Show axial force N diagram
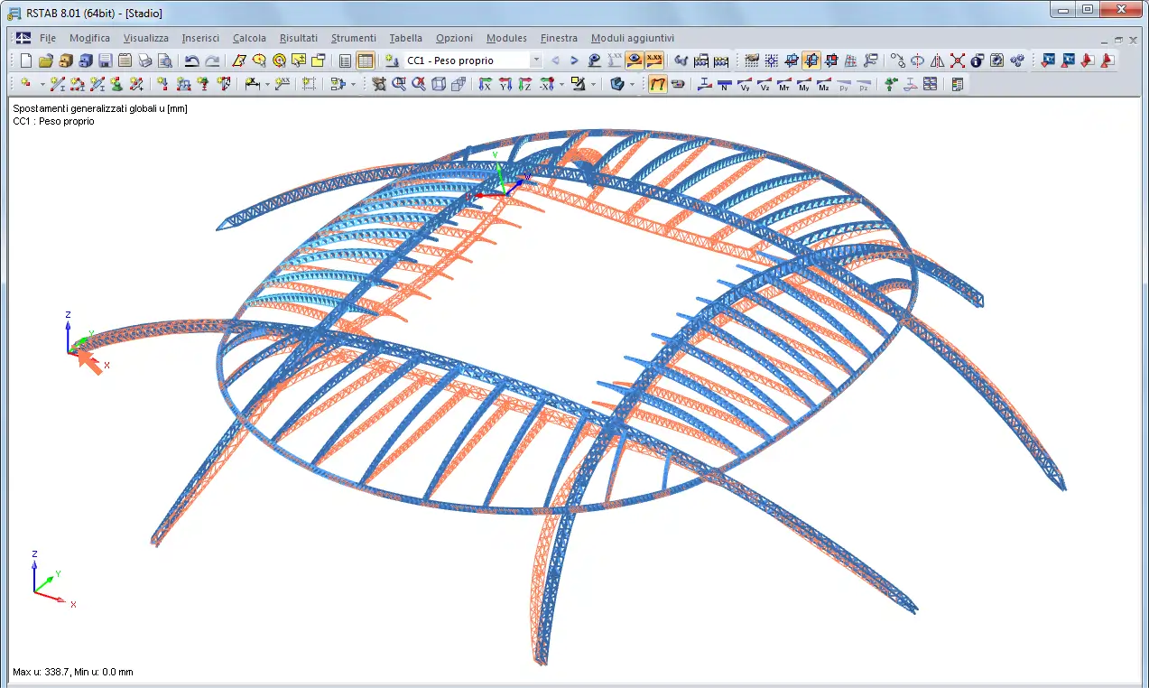 (725, 85)
